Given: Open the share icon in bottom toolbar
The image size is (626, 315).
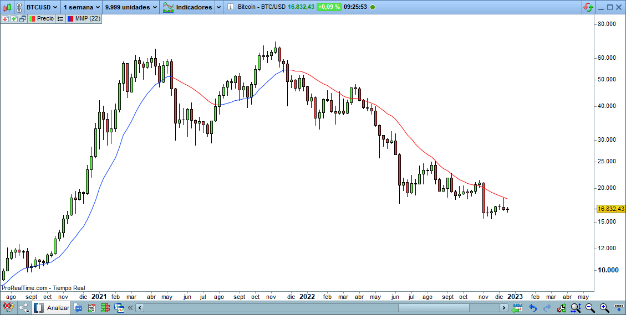Looking at the screenshot, I should 24,308.
